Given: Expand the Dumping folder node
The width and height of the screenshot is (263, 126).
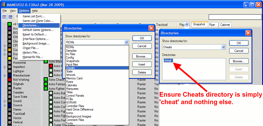Looking at the screenshot, I should (x=5, y=54).
